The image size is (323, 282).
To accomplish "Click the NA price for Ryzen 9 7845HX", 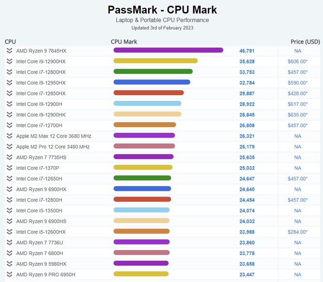I will [x=297, y=51].
